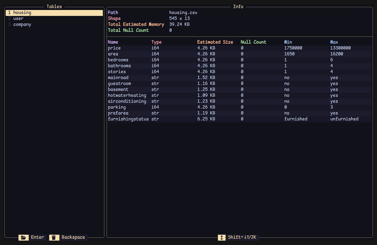Select the parking column row name
This screenshot has height=245, width=377.
(117, 107)
